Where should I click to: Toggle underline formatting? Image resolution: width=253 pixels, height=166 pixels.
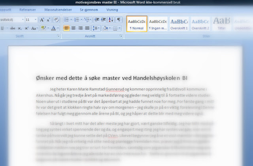[x=2, y=28]
